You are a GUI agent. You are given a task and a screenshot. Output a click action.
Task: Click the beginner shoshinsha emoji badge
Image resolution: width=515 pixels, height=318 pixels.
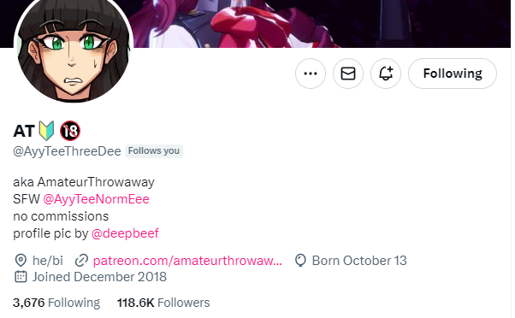(46, 131)
